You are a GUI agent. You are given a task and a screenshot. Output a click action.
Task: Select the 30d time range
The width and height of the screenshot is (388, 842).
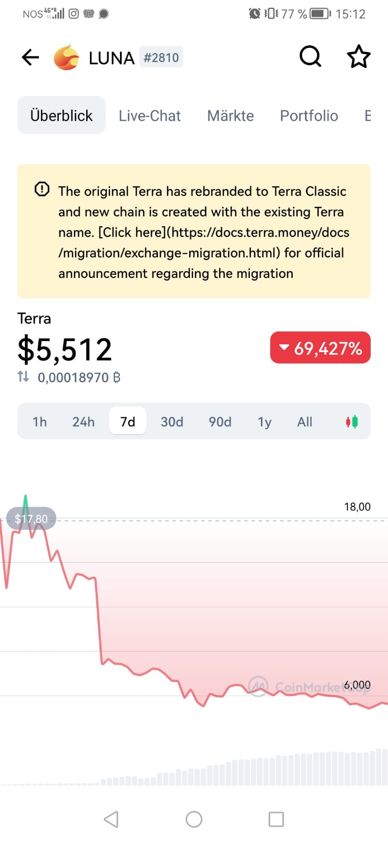172,422
